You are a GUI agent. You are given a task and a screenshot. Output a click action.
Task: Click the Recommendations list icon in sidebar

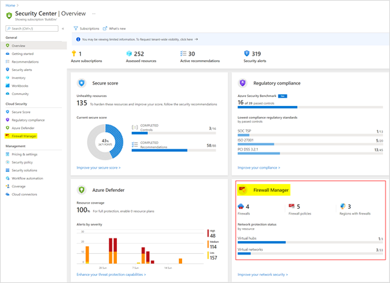(8, 61)
